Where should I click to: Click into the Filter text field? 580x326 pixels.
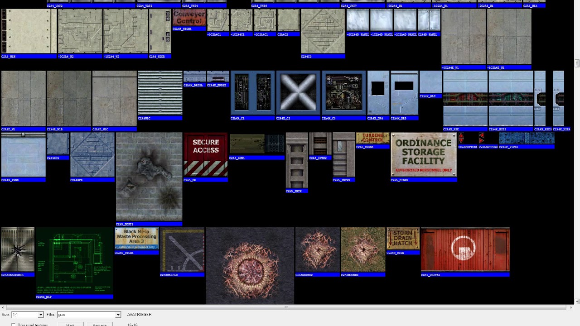pos(86,315)
